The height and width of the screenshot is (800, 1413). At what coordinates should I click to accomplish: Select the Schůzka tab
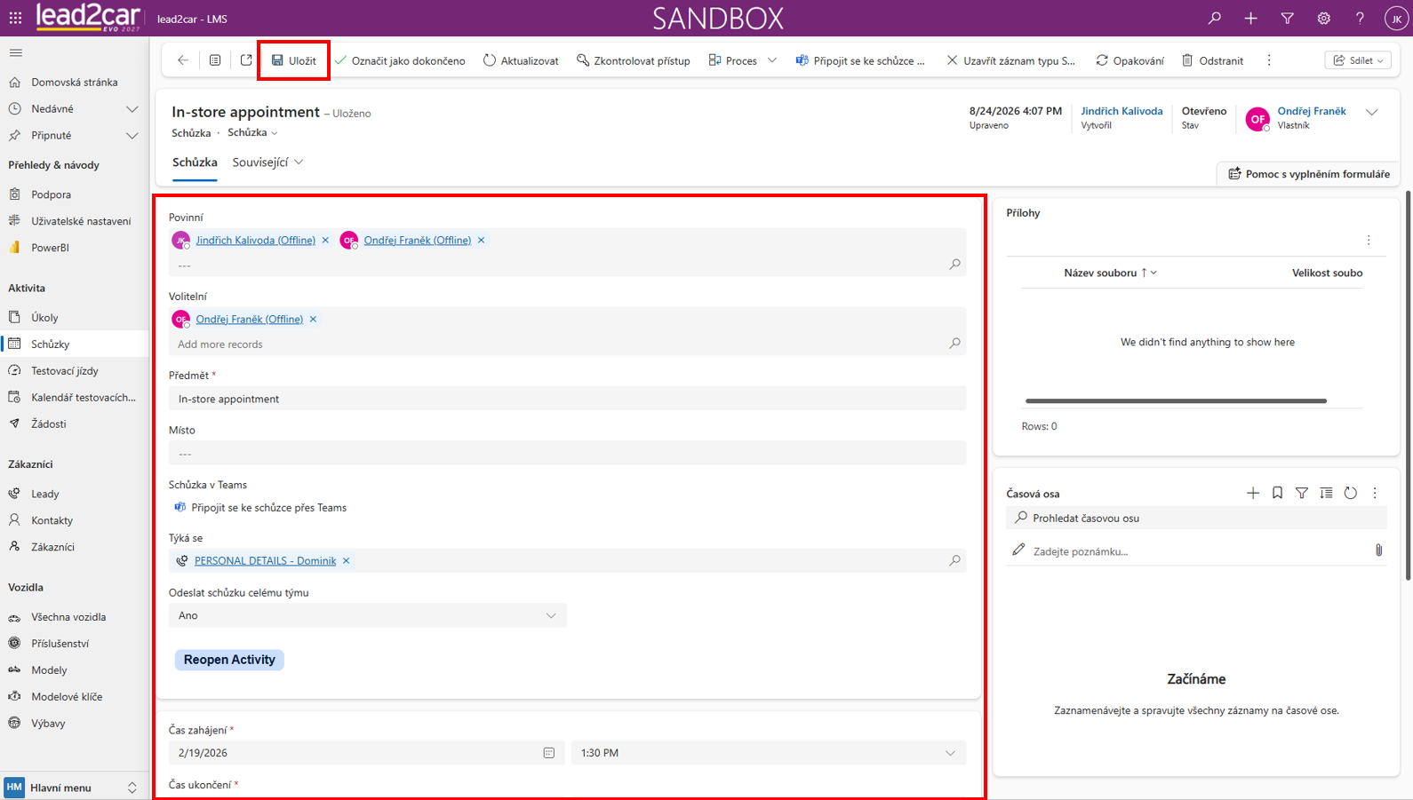click(195, 162)
